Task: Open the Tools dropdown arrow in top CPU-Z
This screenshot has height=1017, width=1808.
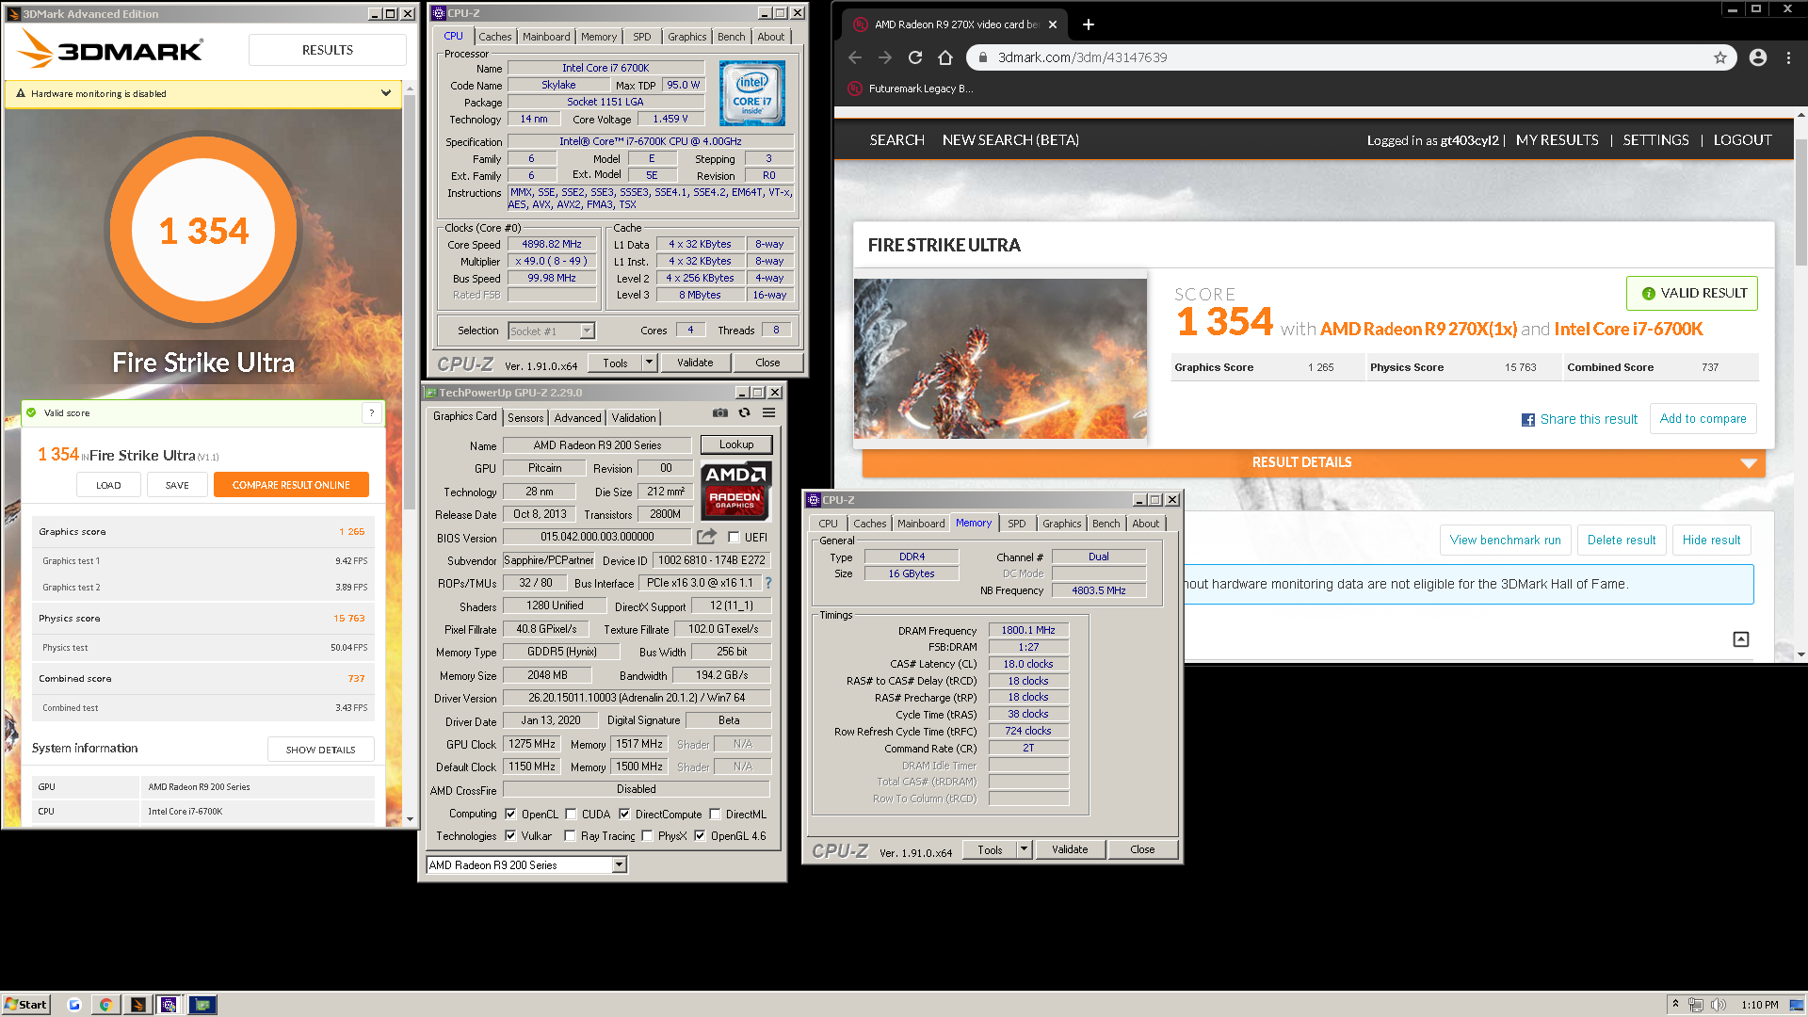Action: coord(649,363)
